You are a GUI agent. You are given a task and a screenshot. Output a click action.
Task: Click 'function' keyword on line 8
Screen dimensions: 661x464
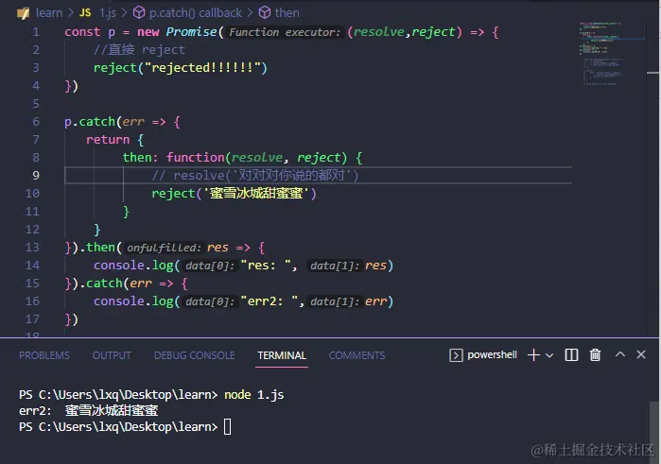196,157
